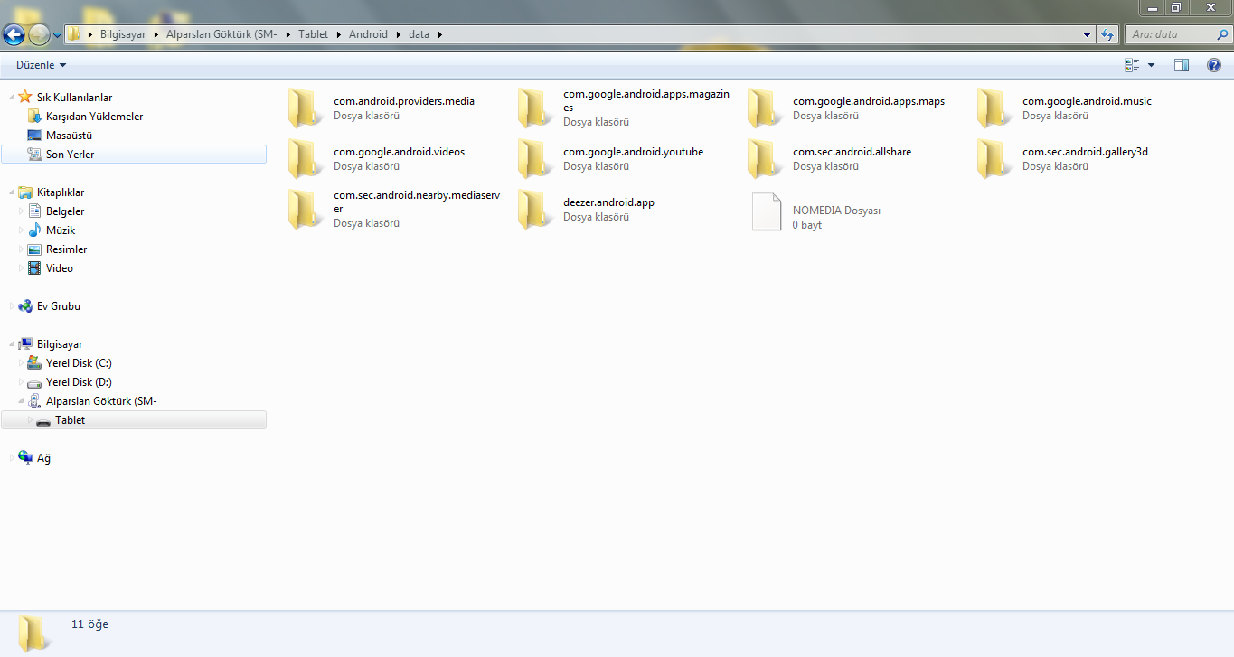The image size is (1234, 657).
Task: Open the Resimler library
Action: pos(66,249)
